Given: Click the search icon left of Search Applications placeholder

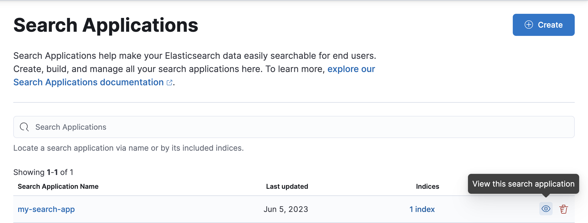Looking at the screenshot, I should coord(24,127).
